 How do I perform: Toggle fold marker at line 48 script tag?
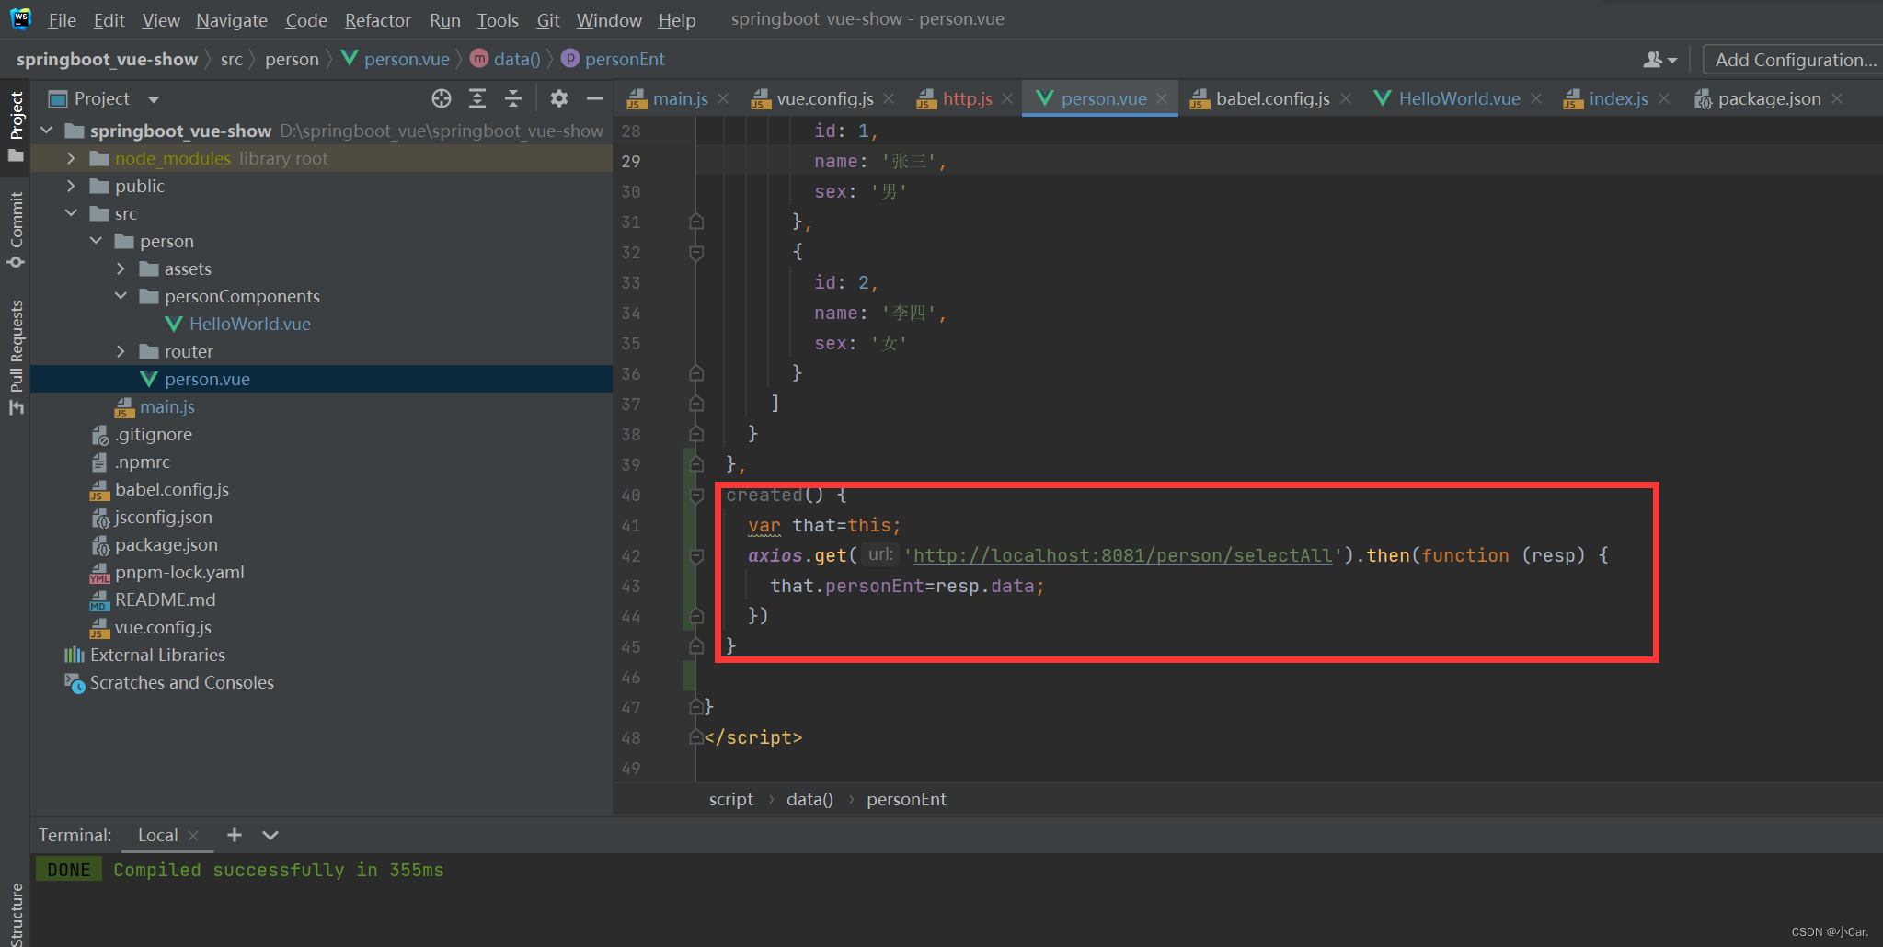(696, 737)
